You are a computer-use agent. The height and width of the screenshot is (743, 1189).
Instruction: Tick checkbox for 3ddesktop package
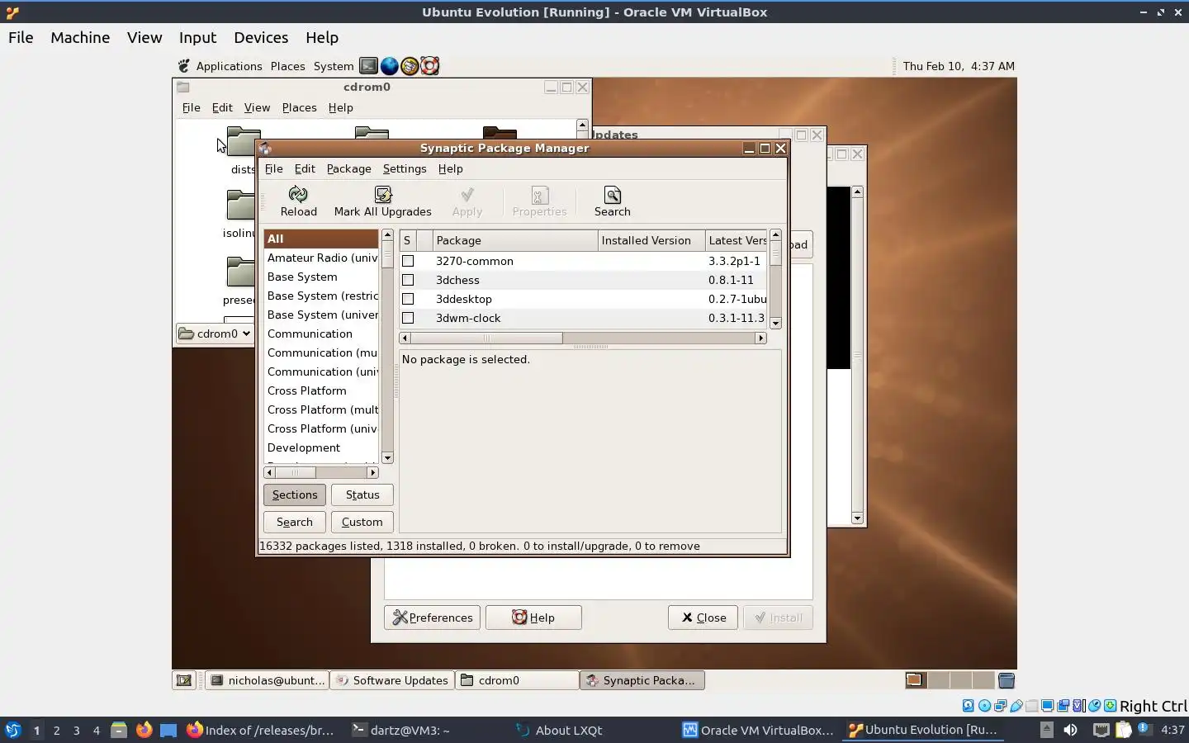(408, 299)
